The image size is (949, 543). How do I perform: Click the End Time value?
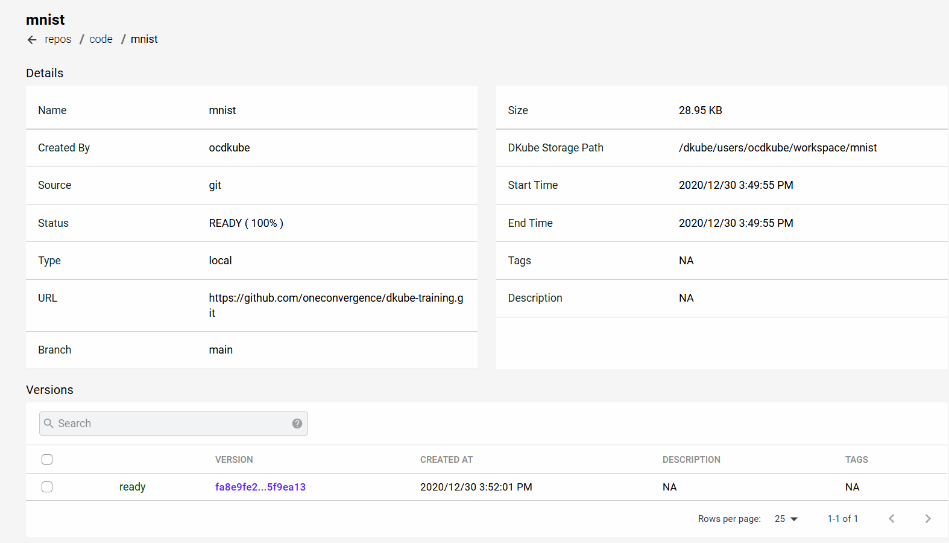(736, 223)
